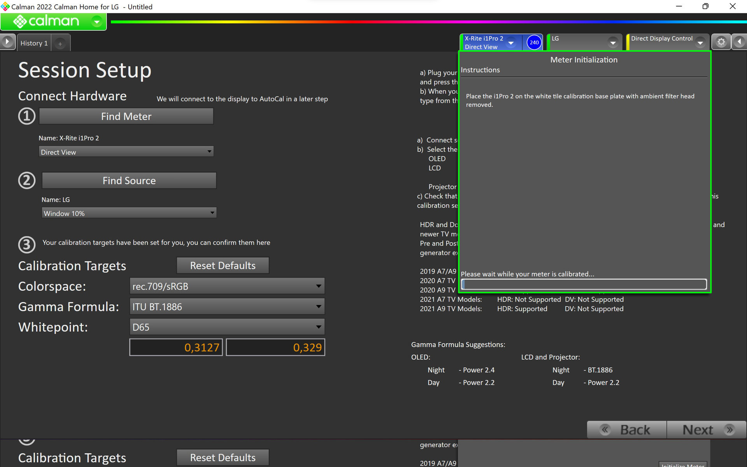Open the X-Rite i1Pro 2 meter dropdown
This screenshot has width=747, height=467.
[511, 43]
